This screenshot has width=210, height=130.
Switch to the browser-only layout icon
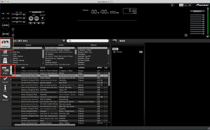point(190,5)
